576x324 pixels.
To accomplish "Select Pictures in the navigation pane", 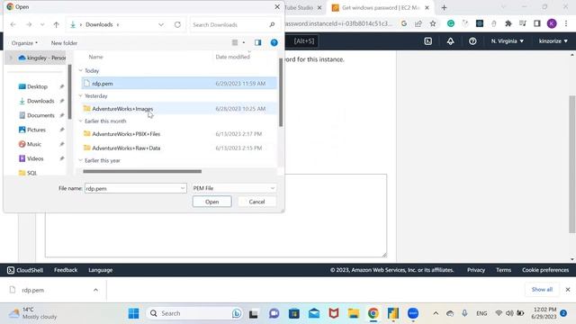I will tap(36, 130).
